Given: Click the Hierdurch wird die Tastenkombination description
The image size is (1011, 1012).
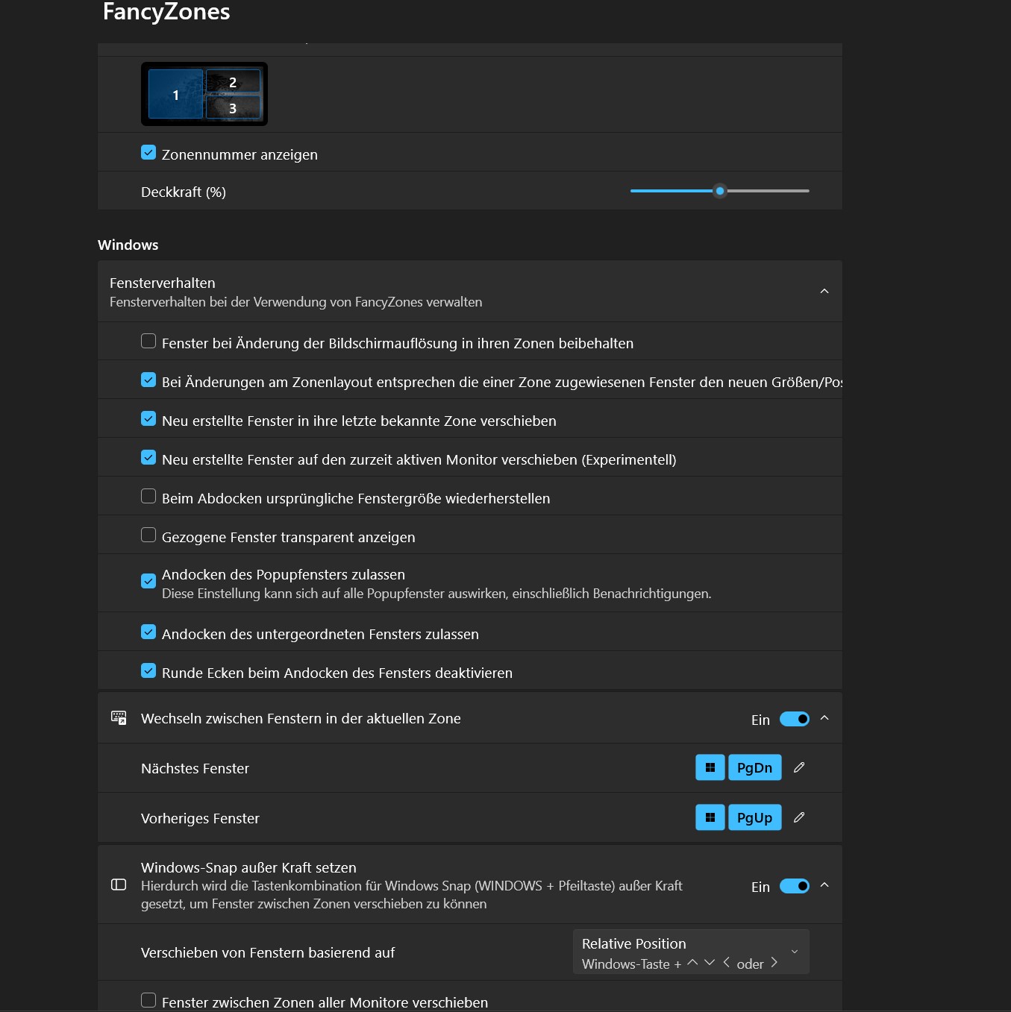Looking at the screenshot, I should coord(412,895).
